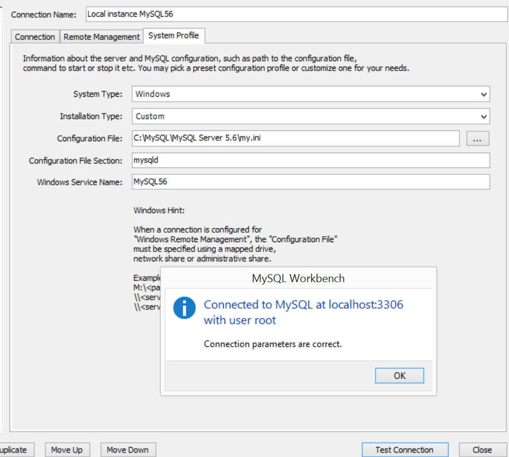
Task: Click the 'Windows Hint:' label
Action: [x=159, y=210]
